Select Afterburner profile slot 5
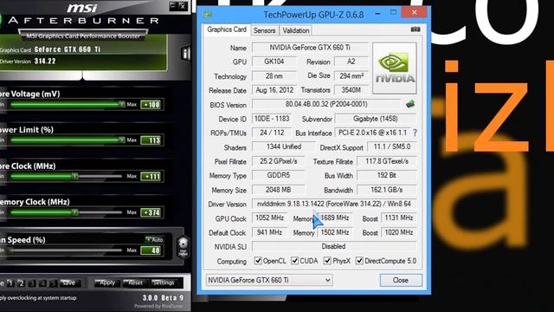The image size is (554, 312). coord(54,283)
